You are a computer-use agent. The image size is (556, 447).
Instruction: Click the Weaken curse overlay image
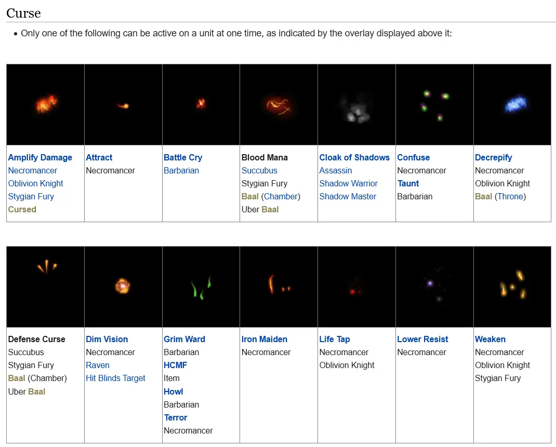coord(512,287)
